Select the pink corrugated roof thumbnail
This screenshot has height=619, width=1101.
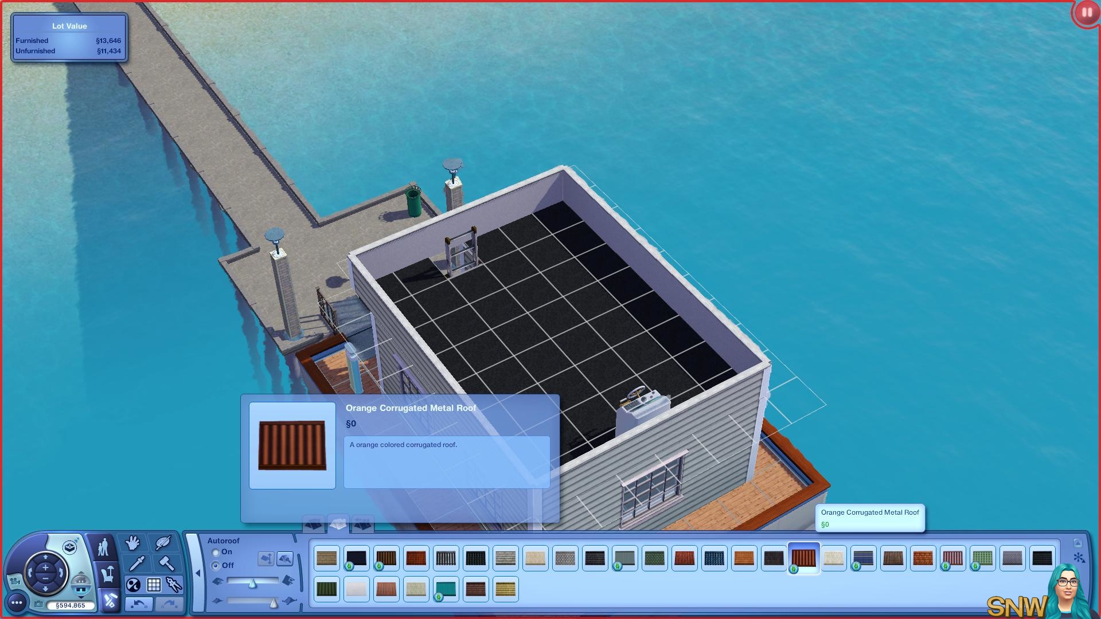(953, 558)
